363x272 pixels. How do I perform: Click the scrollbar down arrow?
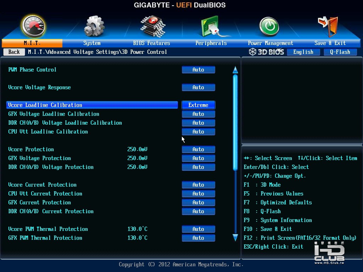click(235, 238)
